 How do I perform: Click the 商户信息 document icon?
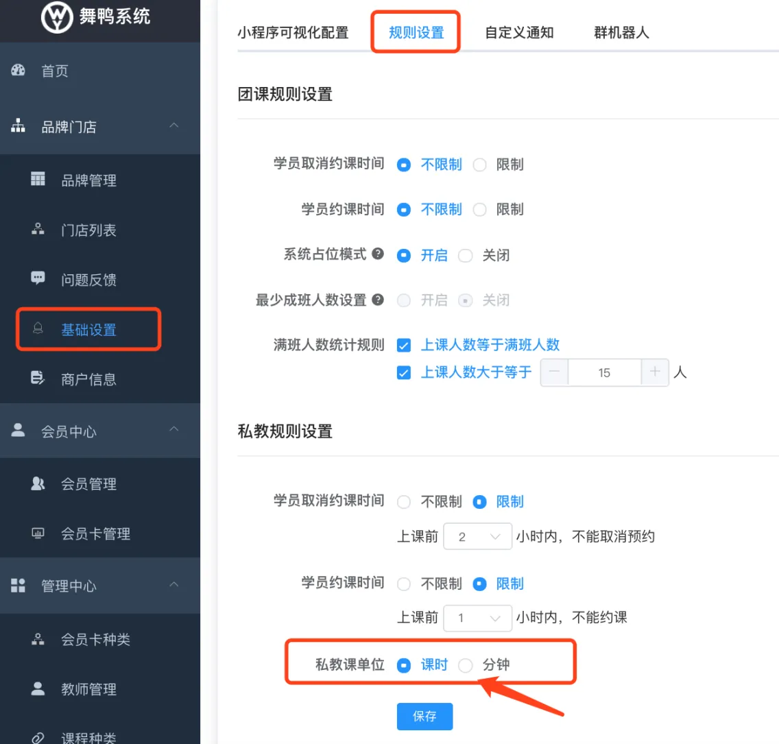coord(38,378)
